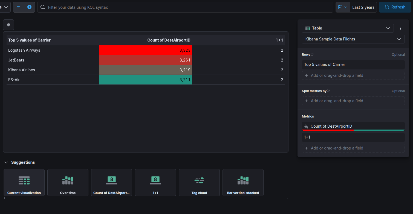The height and width of the screenshot is (214, 413).
Task: Open the Kibana Sample Data Flights data view dropdown
Action: 353,39
